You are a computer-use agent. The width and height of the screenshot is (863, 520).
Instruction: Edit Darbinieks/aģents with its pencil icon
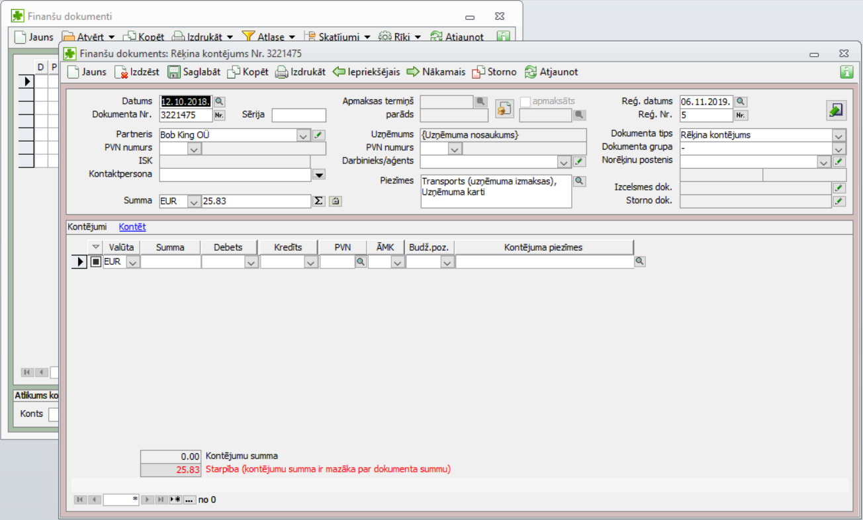(x=578, y=161)
